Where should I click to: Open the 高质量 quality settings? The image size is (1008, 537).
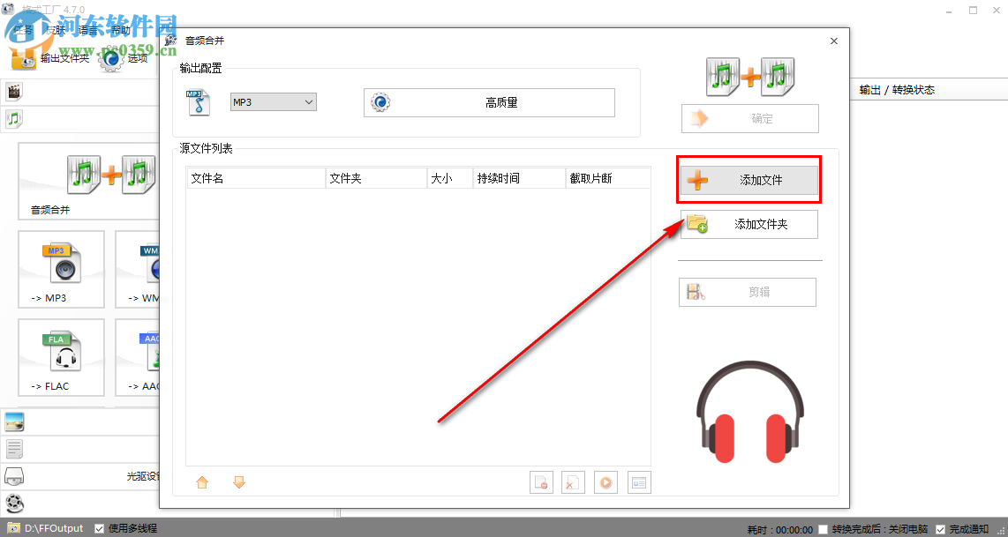click(x=489, y=102)
